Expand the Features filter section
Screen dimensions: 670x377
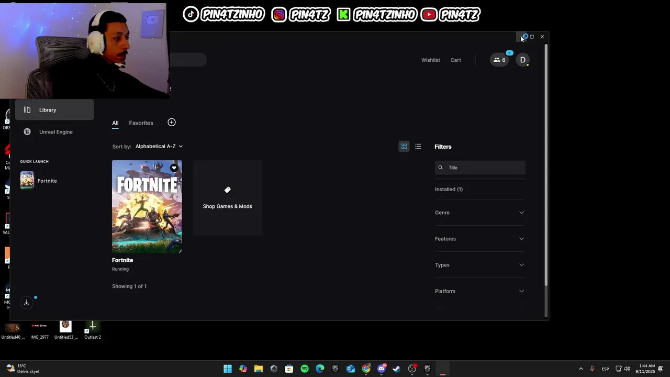coord(479,239)
